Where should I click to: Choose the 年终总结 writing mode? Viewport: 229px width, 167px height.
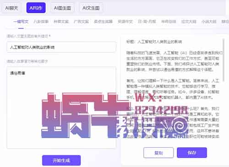click(169, 22)
